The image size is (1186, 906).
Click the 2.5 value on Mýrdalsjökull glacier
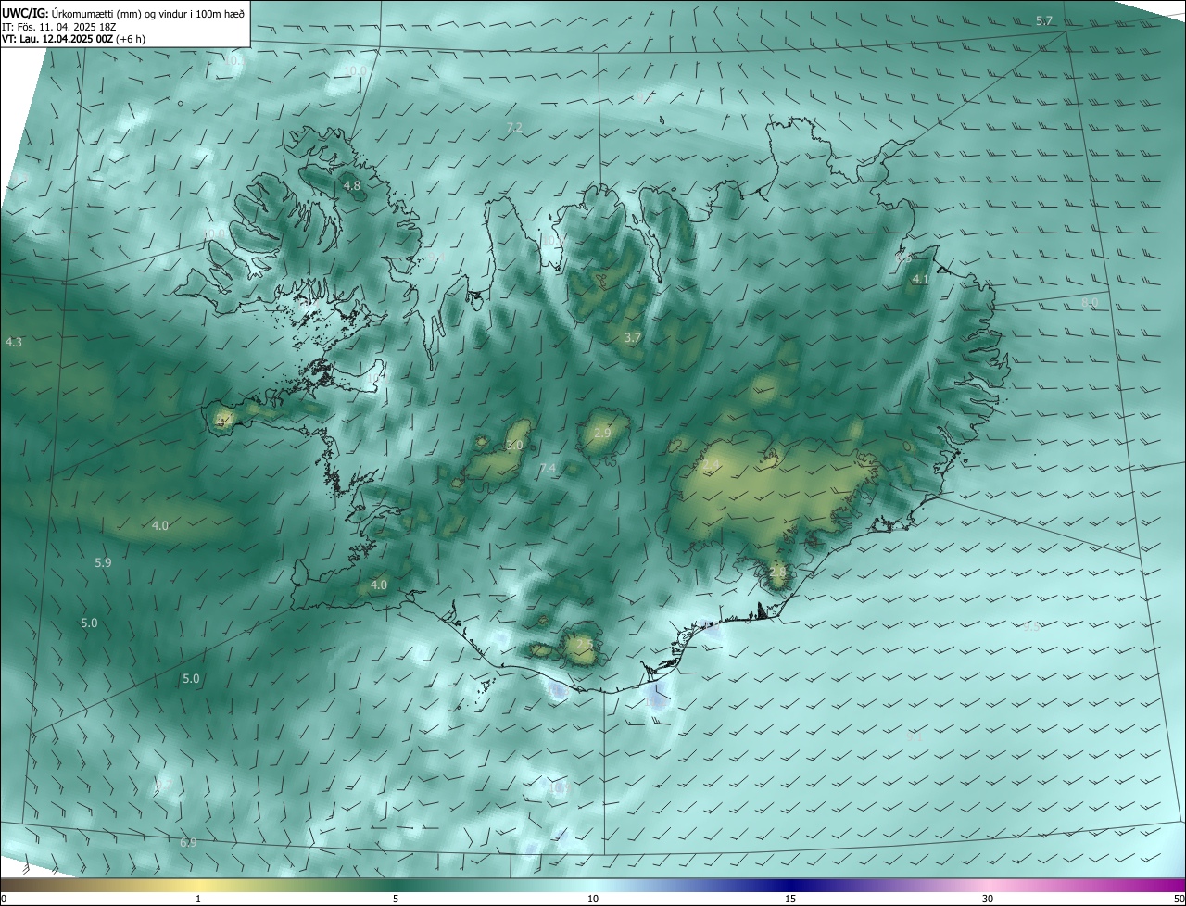pyautogui.click(x=585, y=643)
